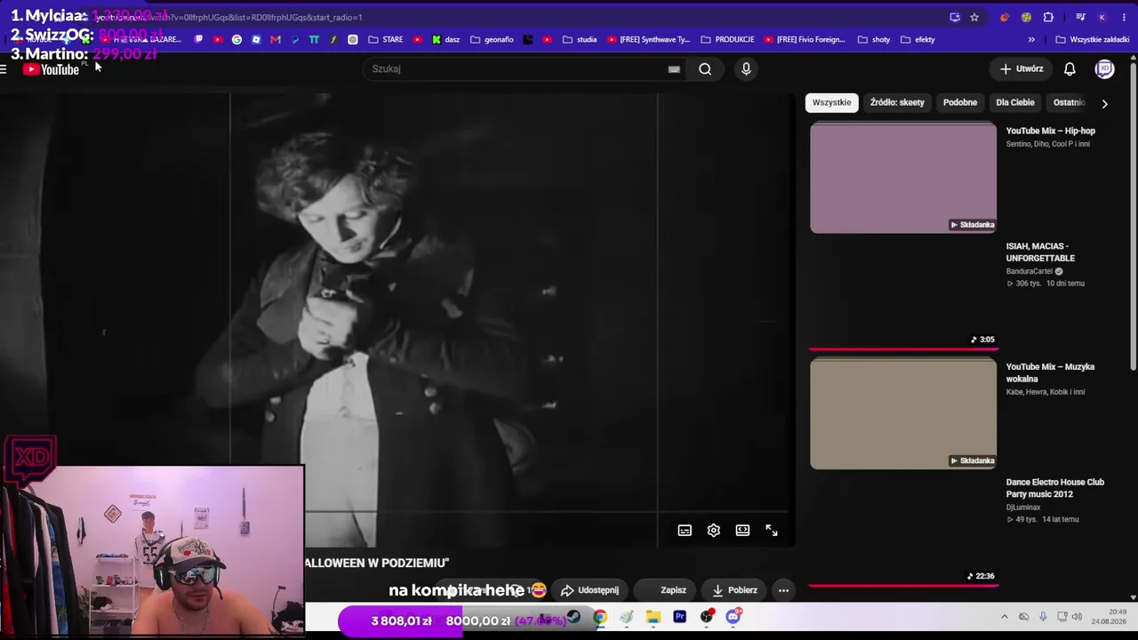Viewport: 1138px width, 640px height.
Task: Enter fullscreen in the video player
Action: click(x=772, y=531)
